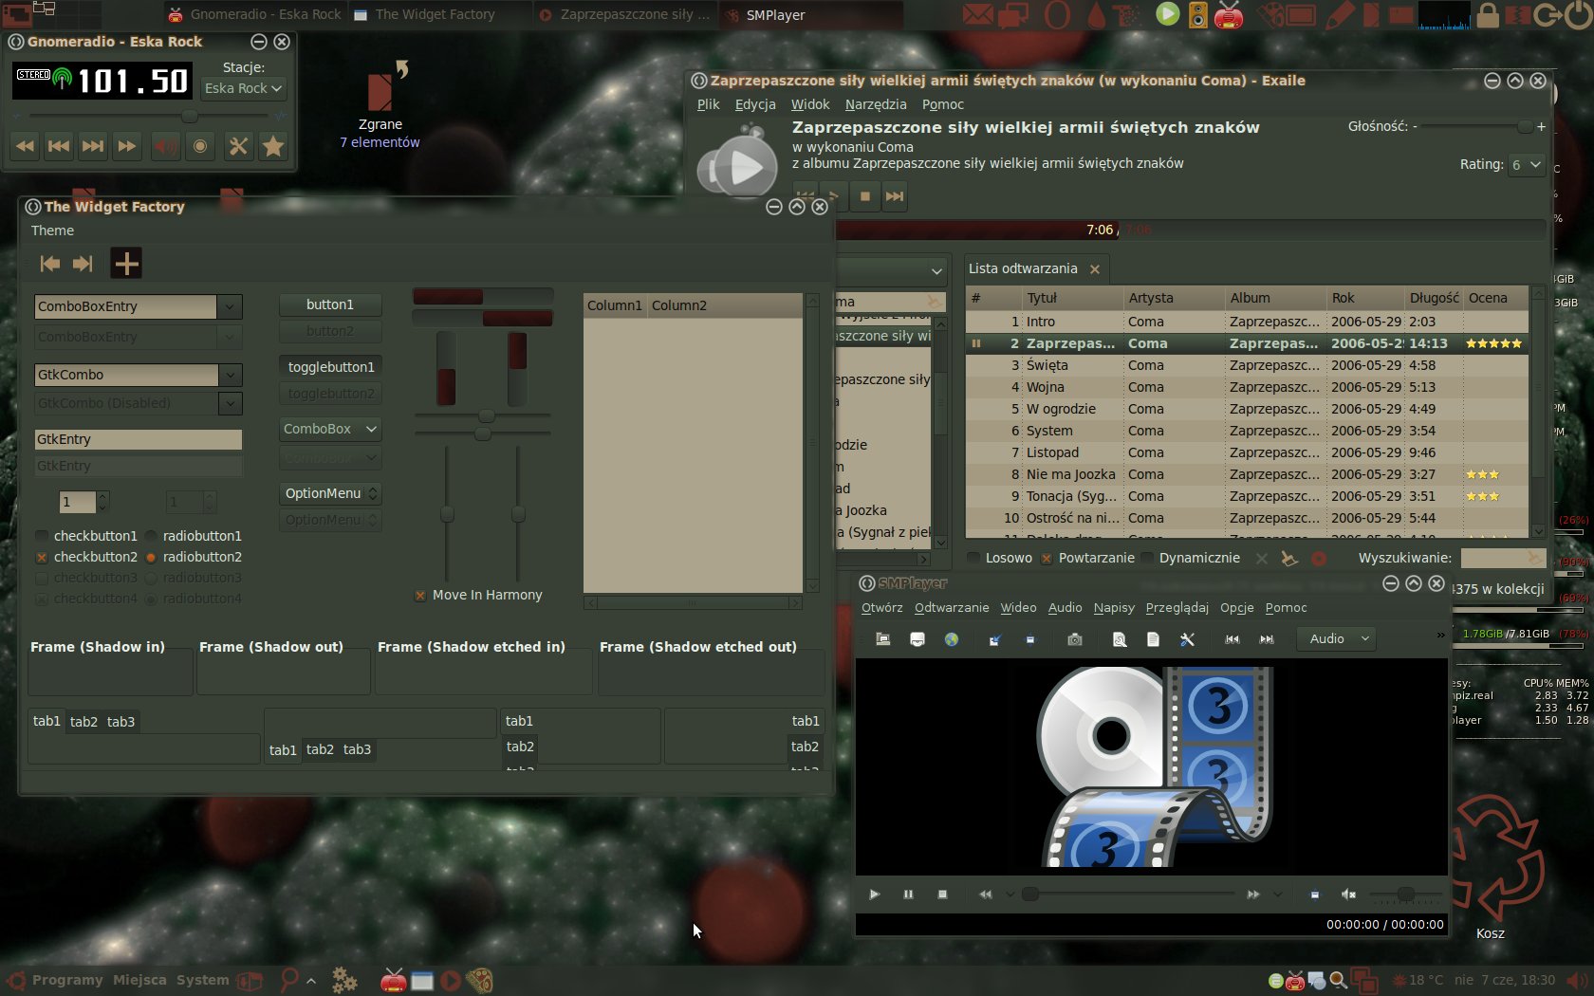Sort playlist by Tytuł column header
Screen dimensions: 1594x996
1072,298
